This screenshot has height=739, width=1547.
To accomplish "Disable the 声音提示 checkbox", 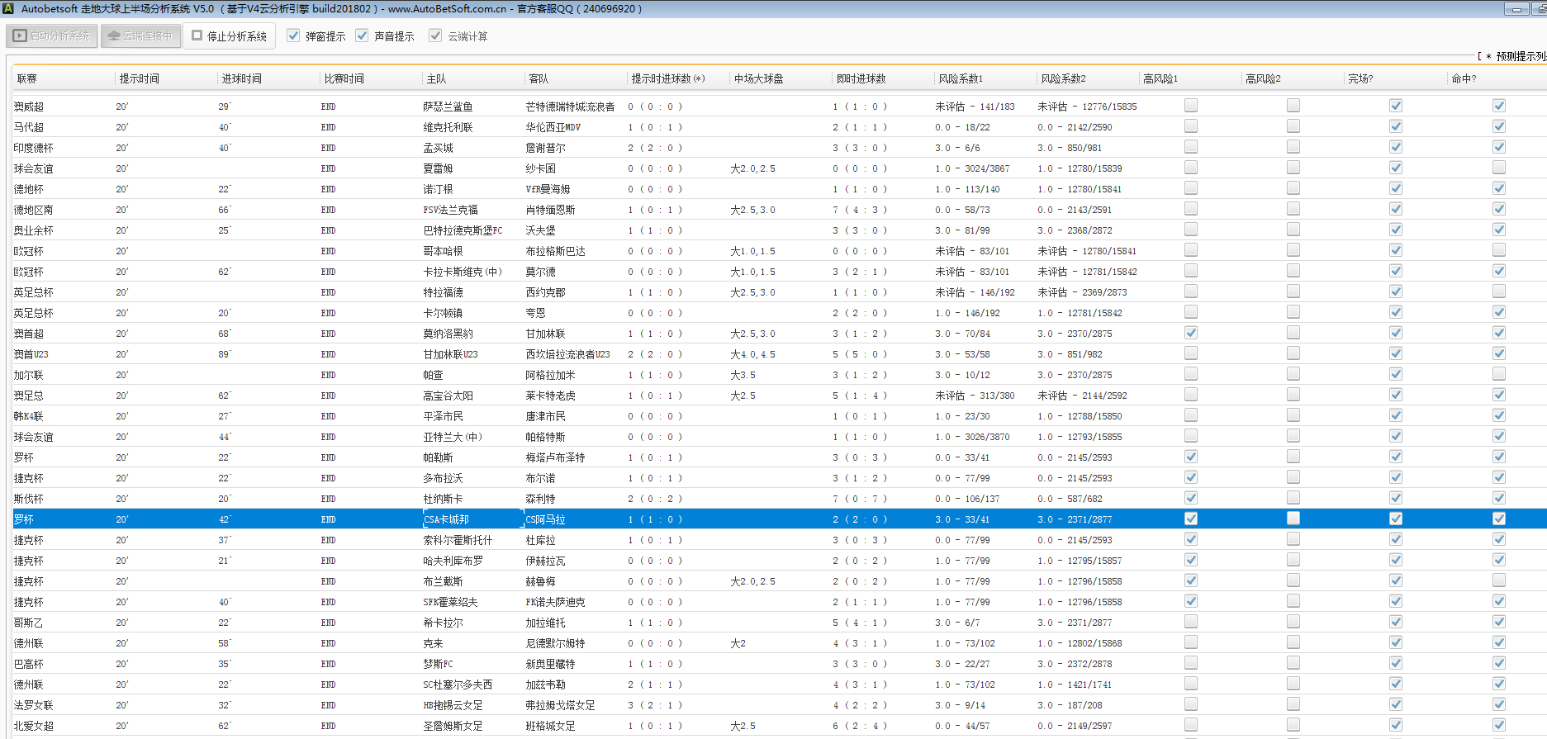I will (362, 36).
